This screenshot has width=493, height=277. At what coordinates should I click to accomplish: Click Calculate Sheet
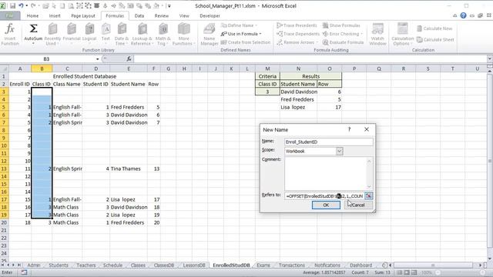435,40
